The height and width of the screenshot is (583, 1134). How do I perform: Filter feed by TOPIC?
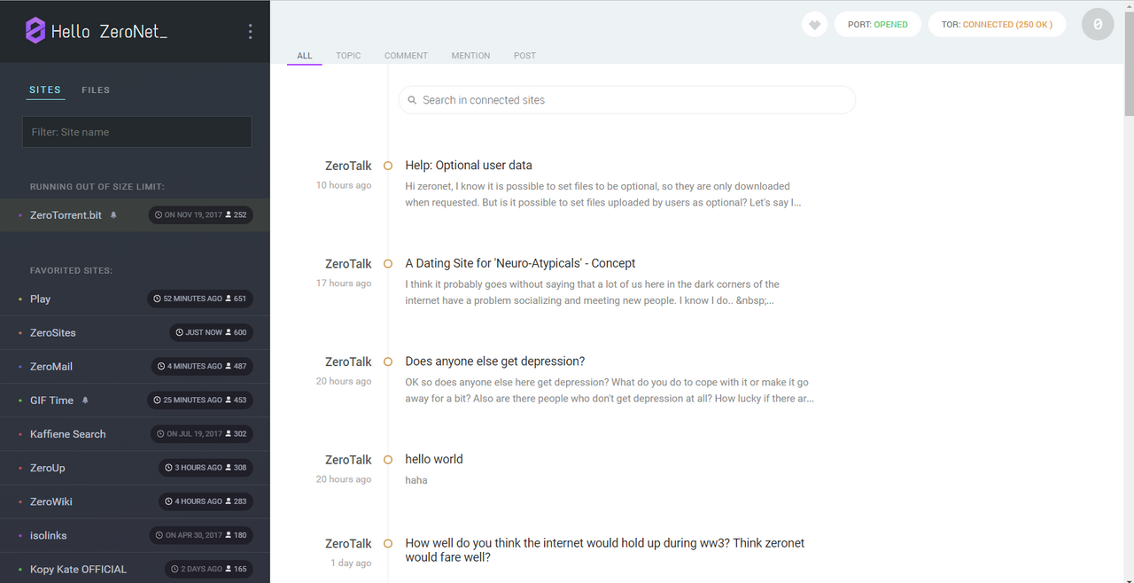(348, 55)
